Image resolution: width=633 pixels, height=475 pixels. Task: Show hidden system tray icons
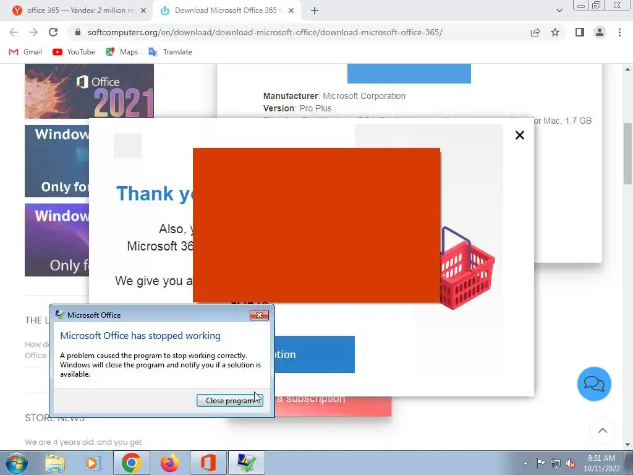[525, 463]
